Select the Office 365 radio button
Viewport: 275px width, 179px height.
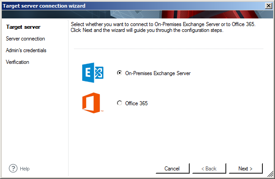pyautogui.click(x=119, y=103)
